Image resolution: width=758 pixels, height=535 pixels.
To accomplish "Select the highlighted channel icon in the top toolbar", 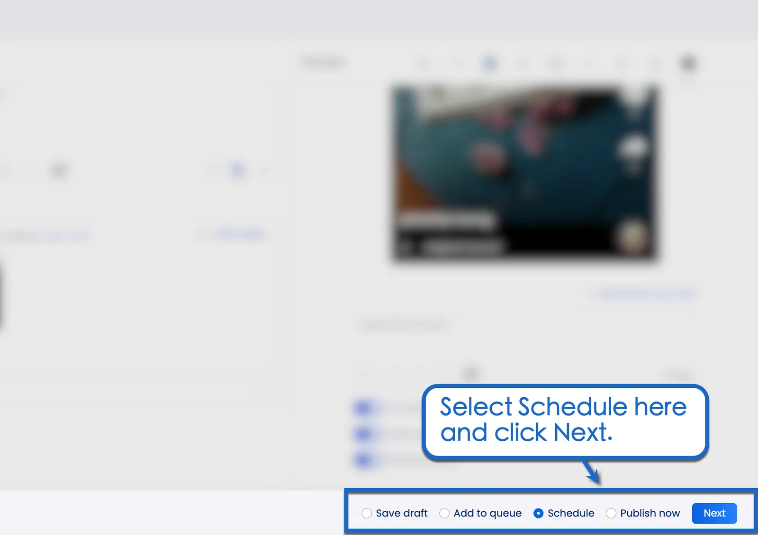I will pyautogui.click(x=490, y=63).
